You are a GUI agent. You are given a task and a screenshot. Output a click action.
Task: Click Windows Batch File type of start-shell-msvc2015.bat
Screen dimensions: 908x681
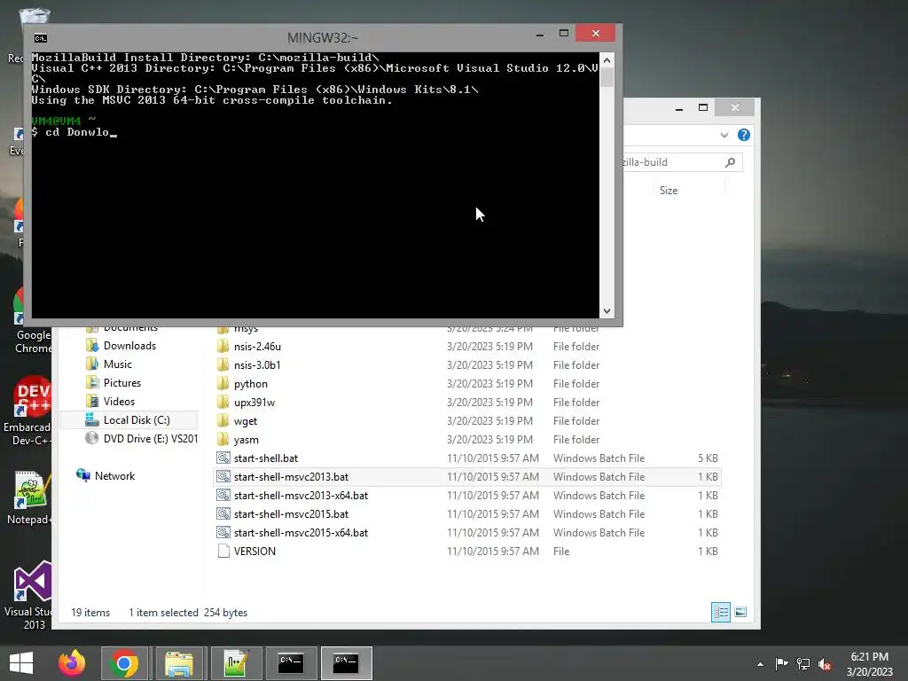[599, 513]
